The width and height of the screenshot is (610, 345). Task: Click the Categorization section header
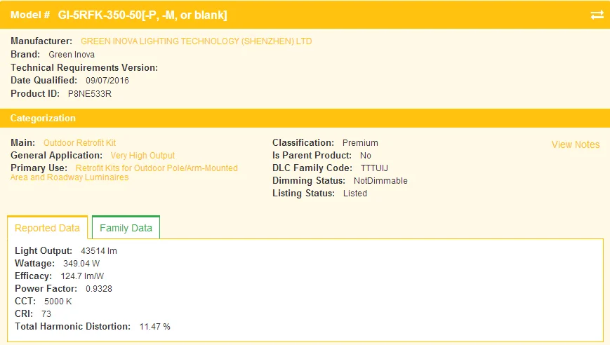click(305, 118)
